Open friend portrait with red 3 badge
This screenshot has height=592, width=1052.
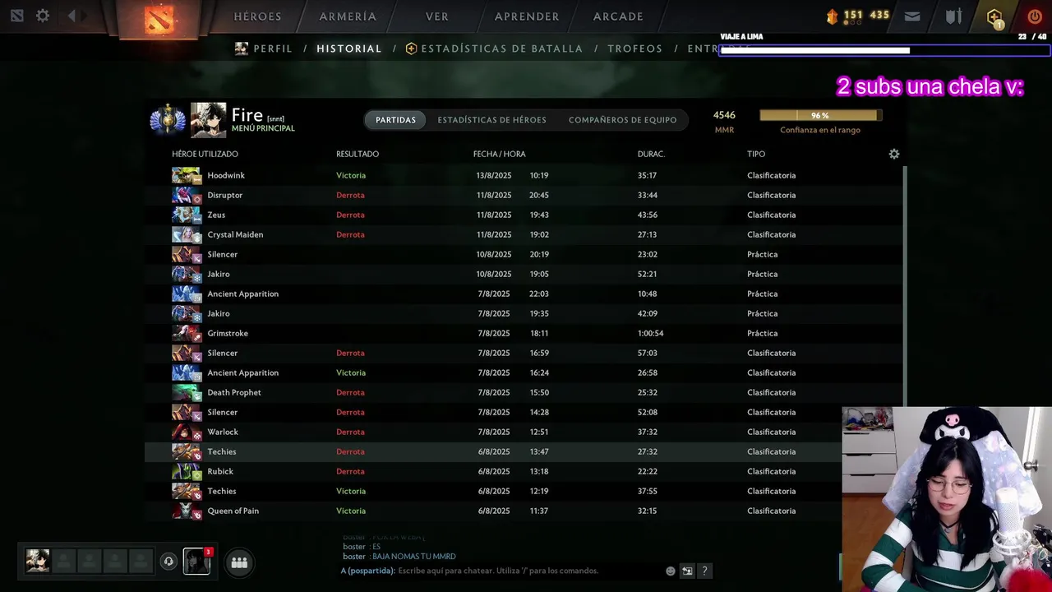click(x=197, y=561)
